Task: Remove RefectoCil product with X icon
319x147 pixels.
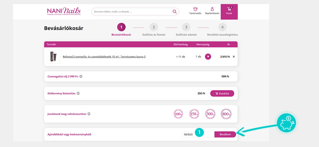Action: coord(234,57)
